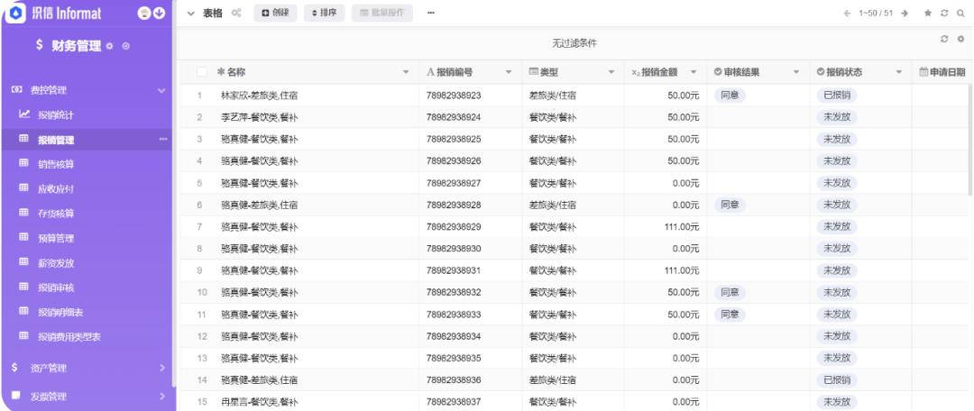Expand the 发票管理 section

[162, 396]
